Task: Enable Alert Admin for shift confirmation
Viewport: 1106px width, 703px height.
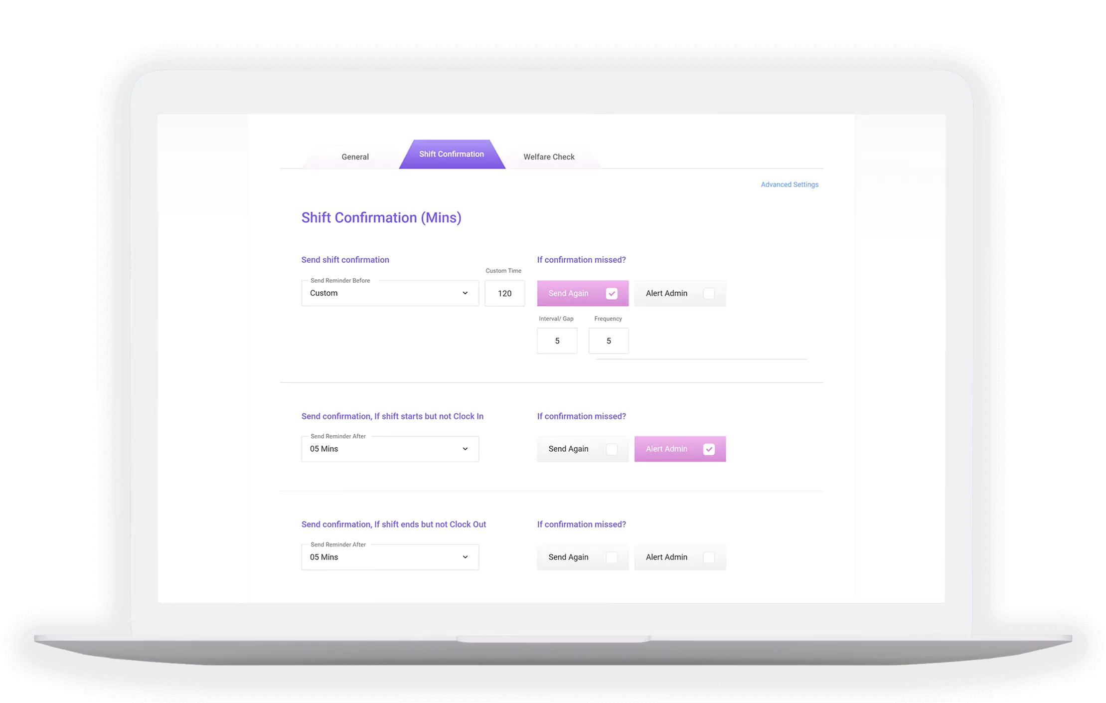Action: (708, 293)
